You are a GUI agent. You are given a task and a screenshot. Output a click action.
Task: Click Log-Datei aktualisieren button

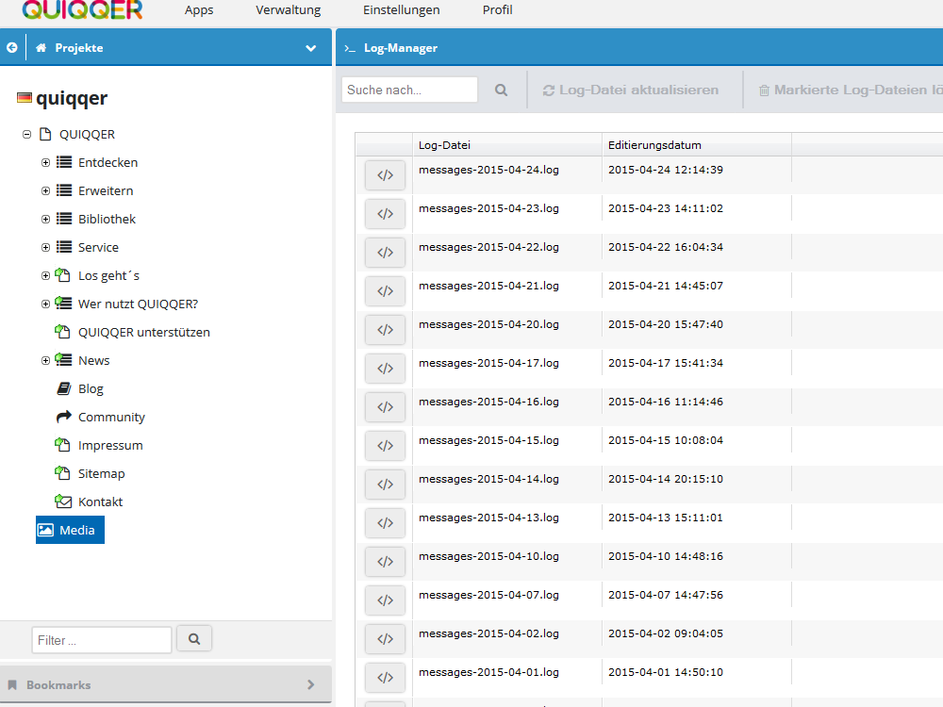(x=631, y=90)
